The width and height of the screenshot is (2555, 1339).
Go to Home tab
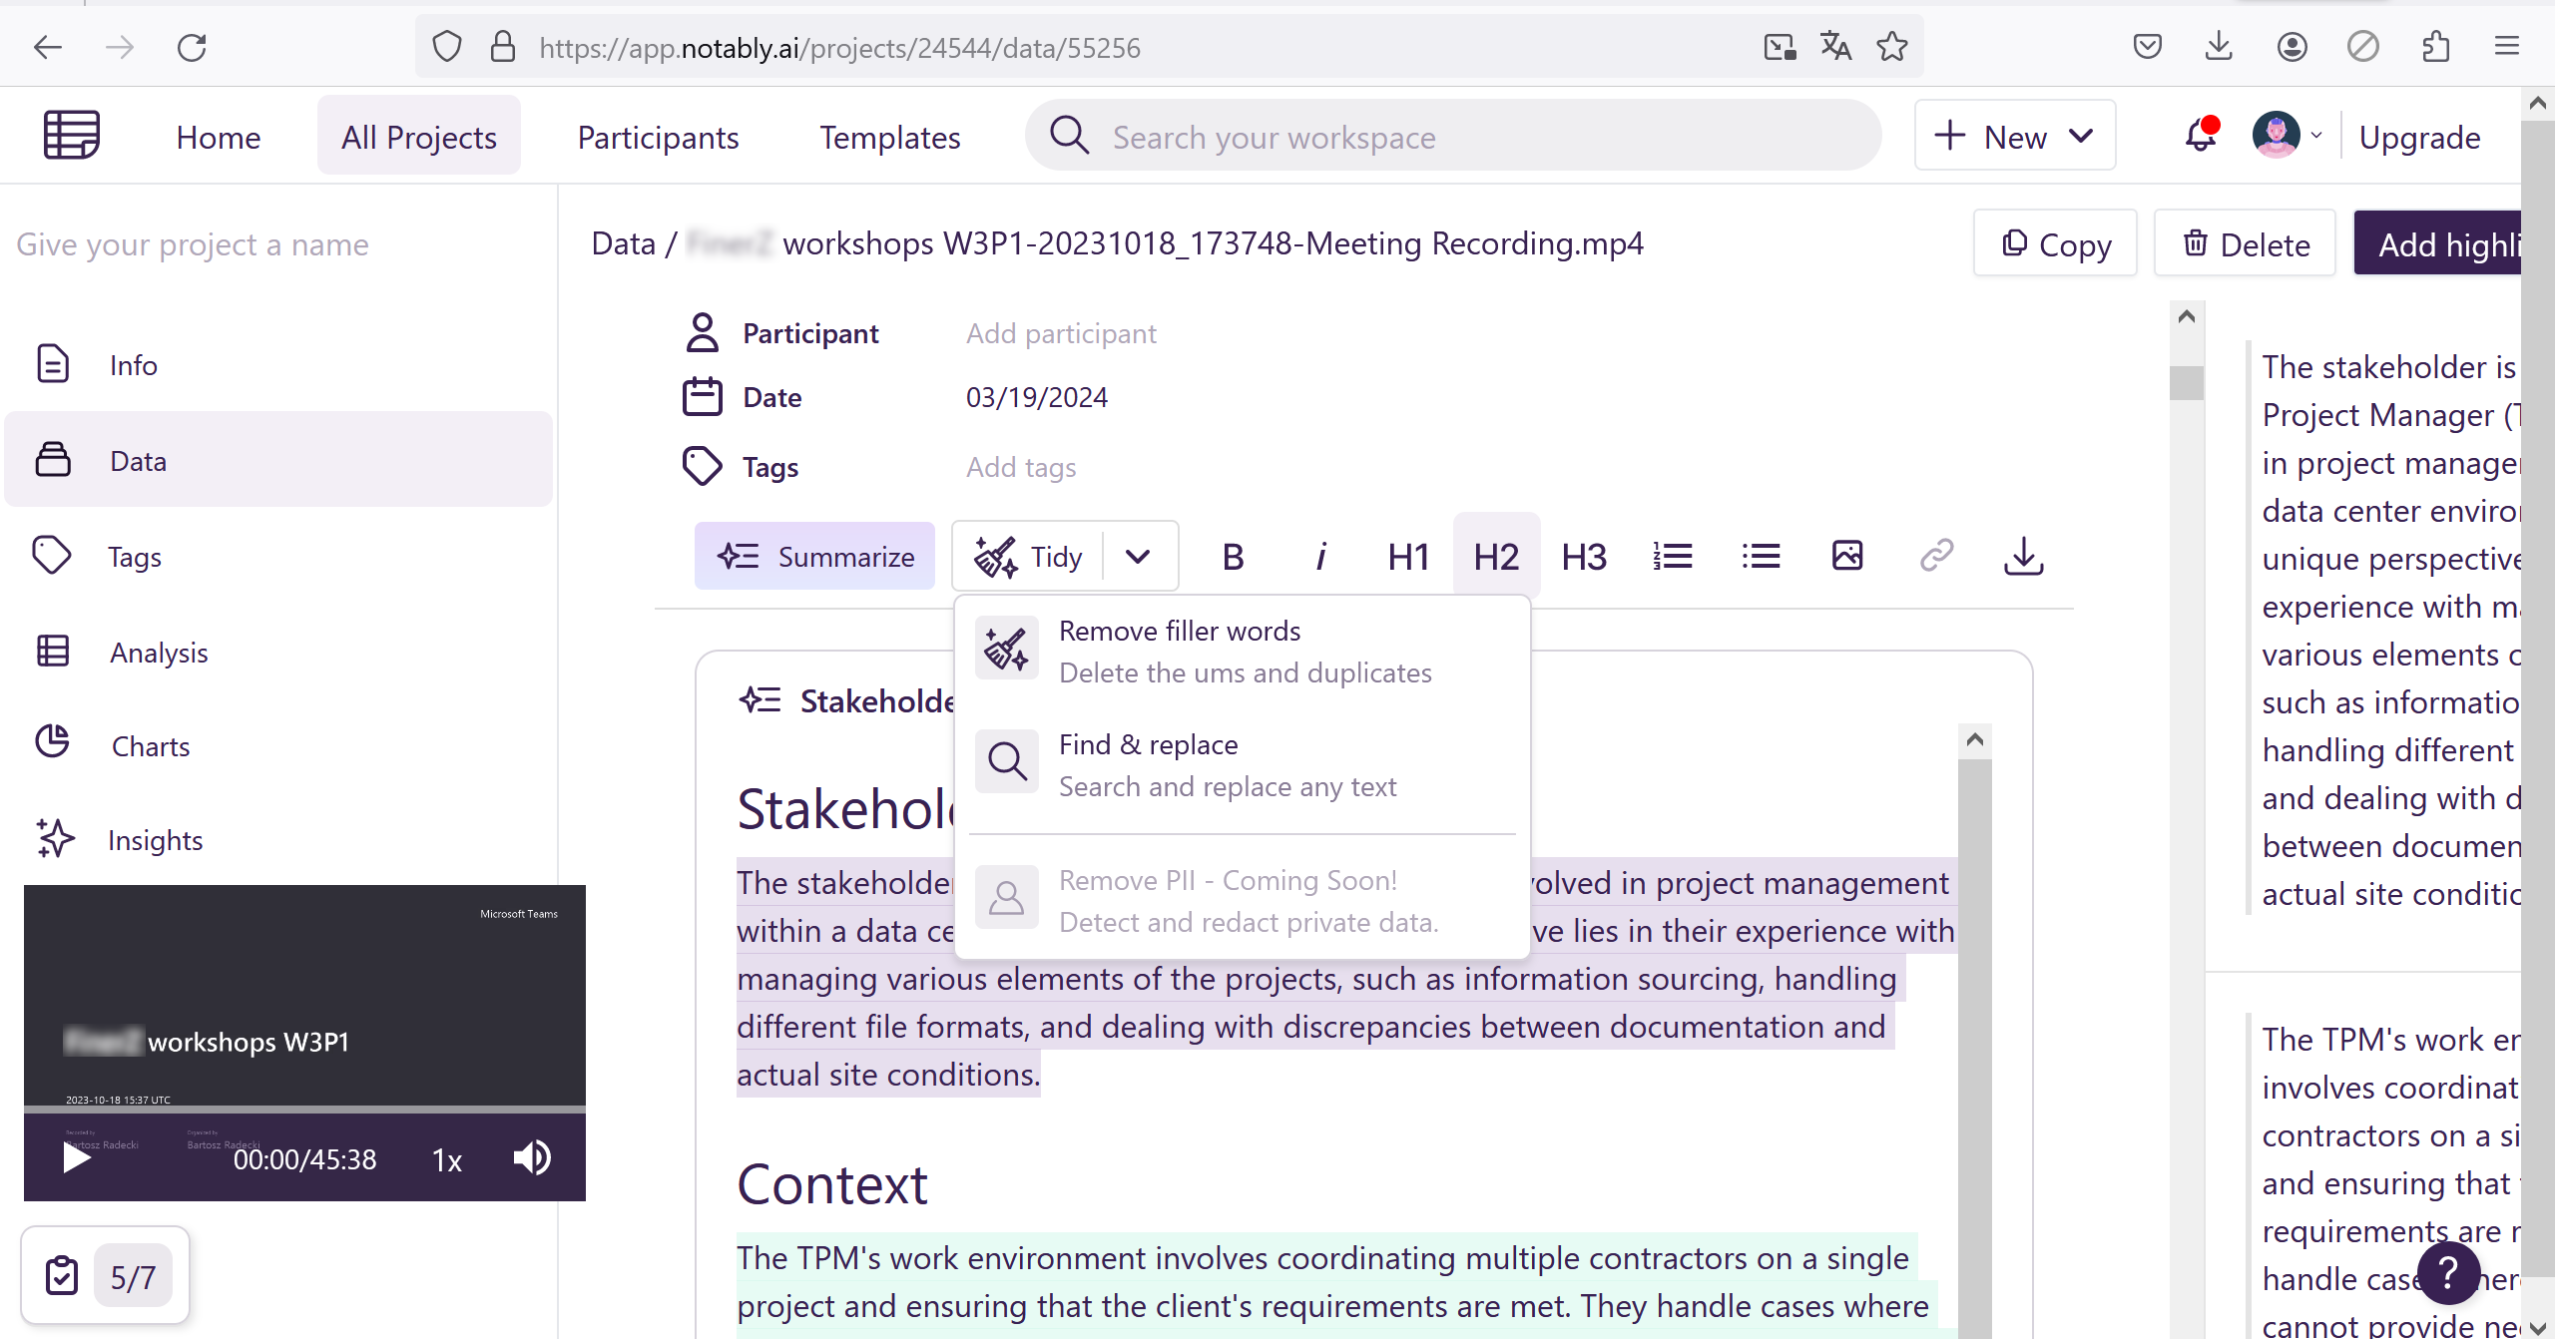[x=219, y=137]
